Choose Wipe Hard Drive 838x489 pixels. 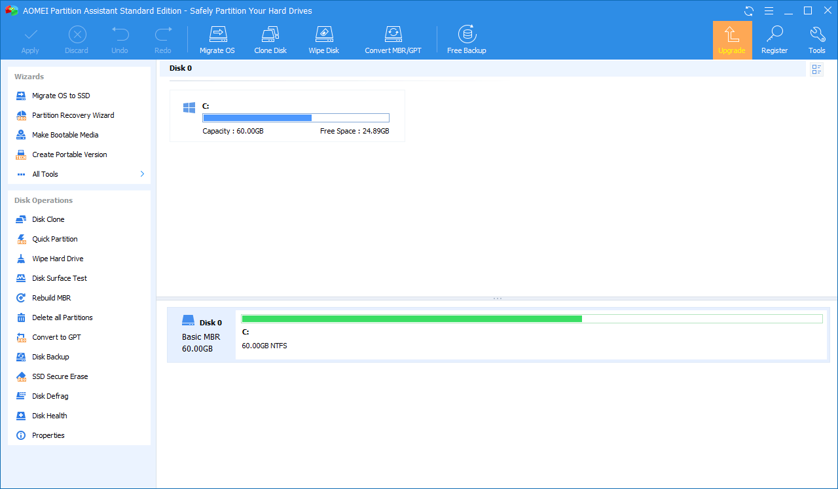[x=58, y=259]
